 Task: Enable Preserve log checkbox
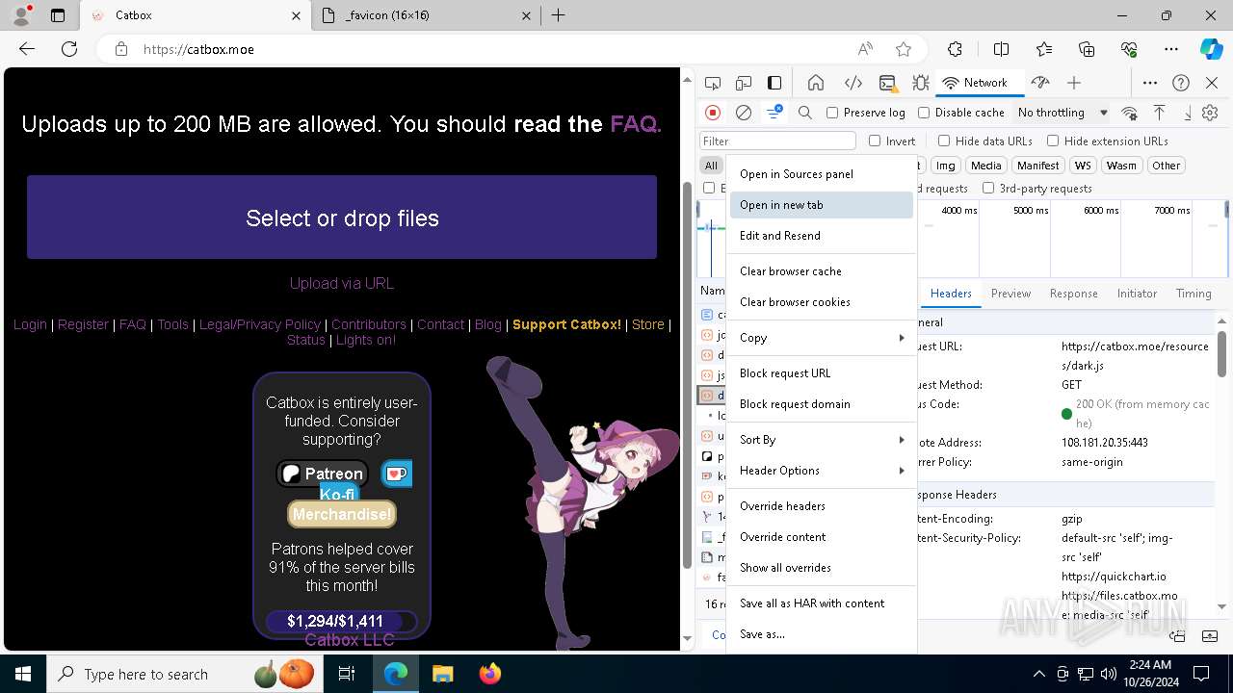[x=832, y=113]
